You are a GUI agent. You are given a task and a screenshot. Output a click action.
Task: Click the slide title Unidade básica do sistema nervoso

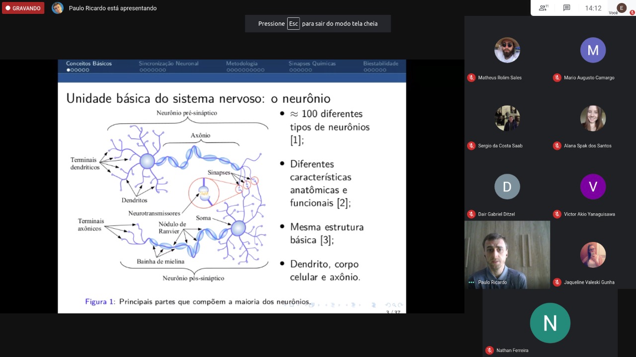pos(198,98)
